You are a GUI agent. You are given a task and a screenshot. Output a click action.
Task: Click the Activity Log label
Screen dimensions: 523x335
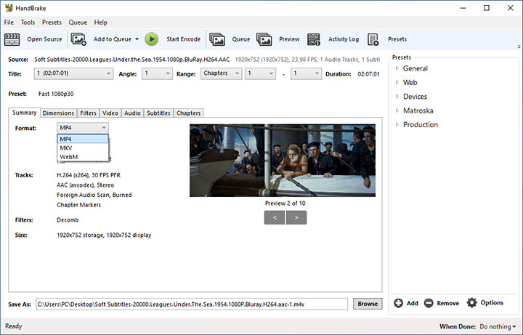[344, 39]
